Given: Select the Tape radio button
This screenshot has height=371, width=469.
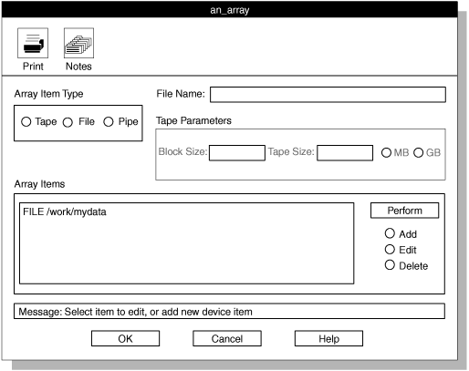Looking at the screenshot, I should point(26,122).
